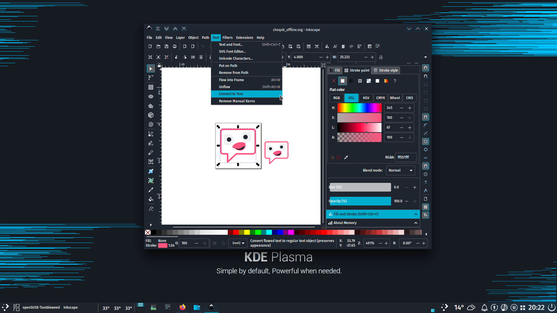This screenshot has height=313, width=557.
Task: Collapse the About Memory panel
Action: click(415, 223)
